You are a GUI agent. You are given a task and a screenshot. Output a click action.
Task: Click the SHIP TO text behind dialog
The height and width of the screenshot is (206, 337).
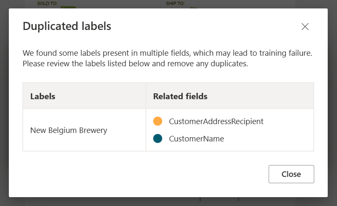[x=175, y=3]
